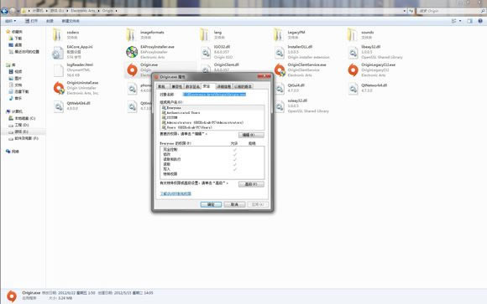Select the libeay32.dll file icon
Viewport: 487px width, 304px height.
pyautogui.click(x=353, y=53)
